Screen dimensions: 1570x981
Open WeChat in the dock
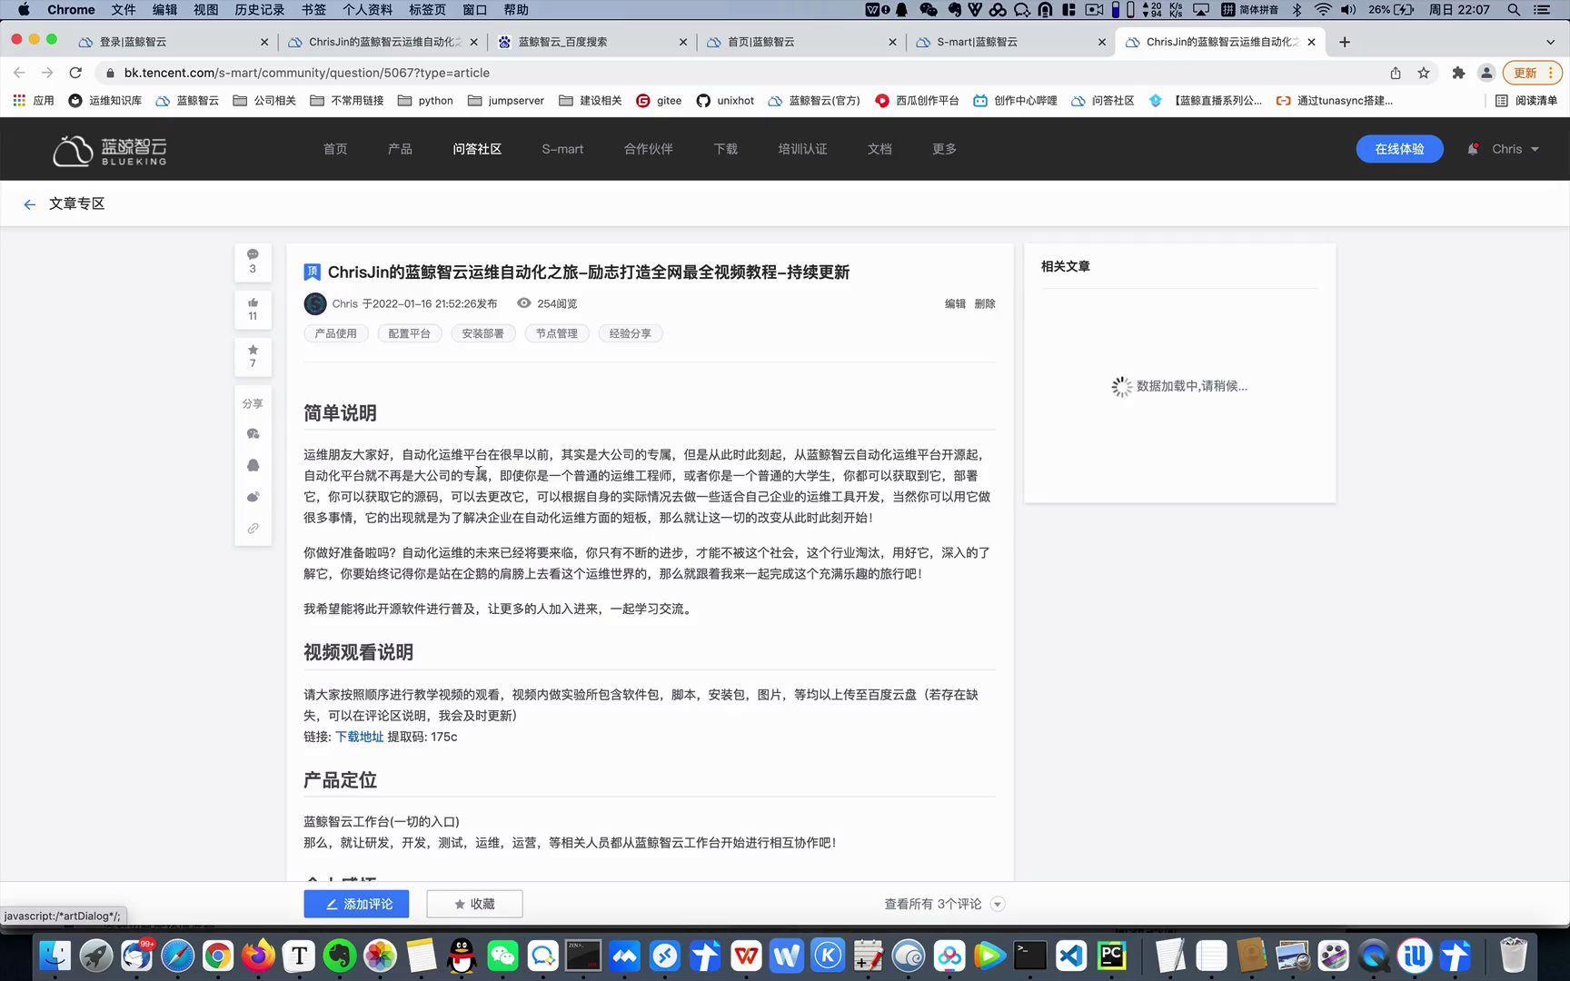point(502,956)
